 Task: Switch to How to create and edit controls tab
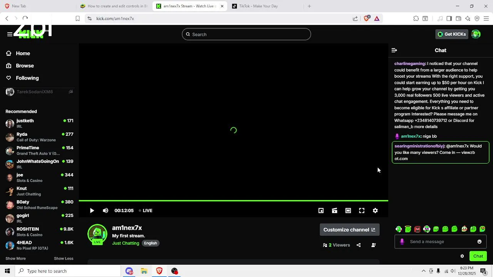tap(114, 6)
